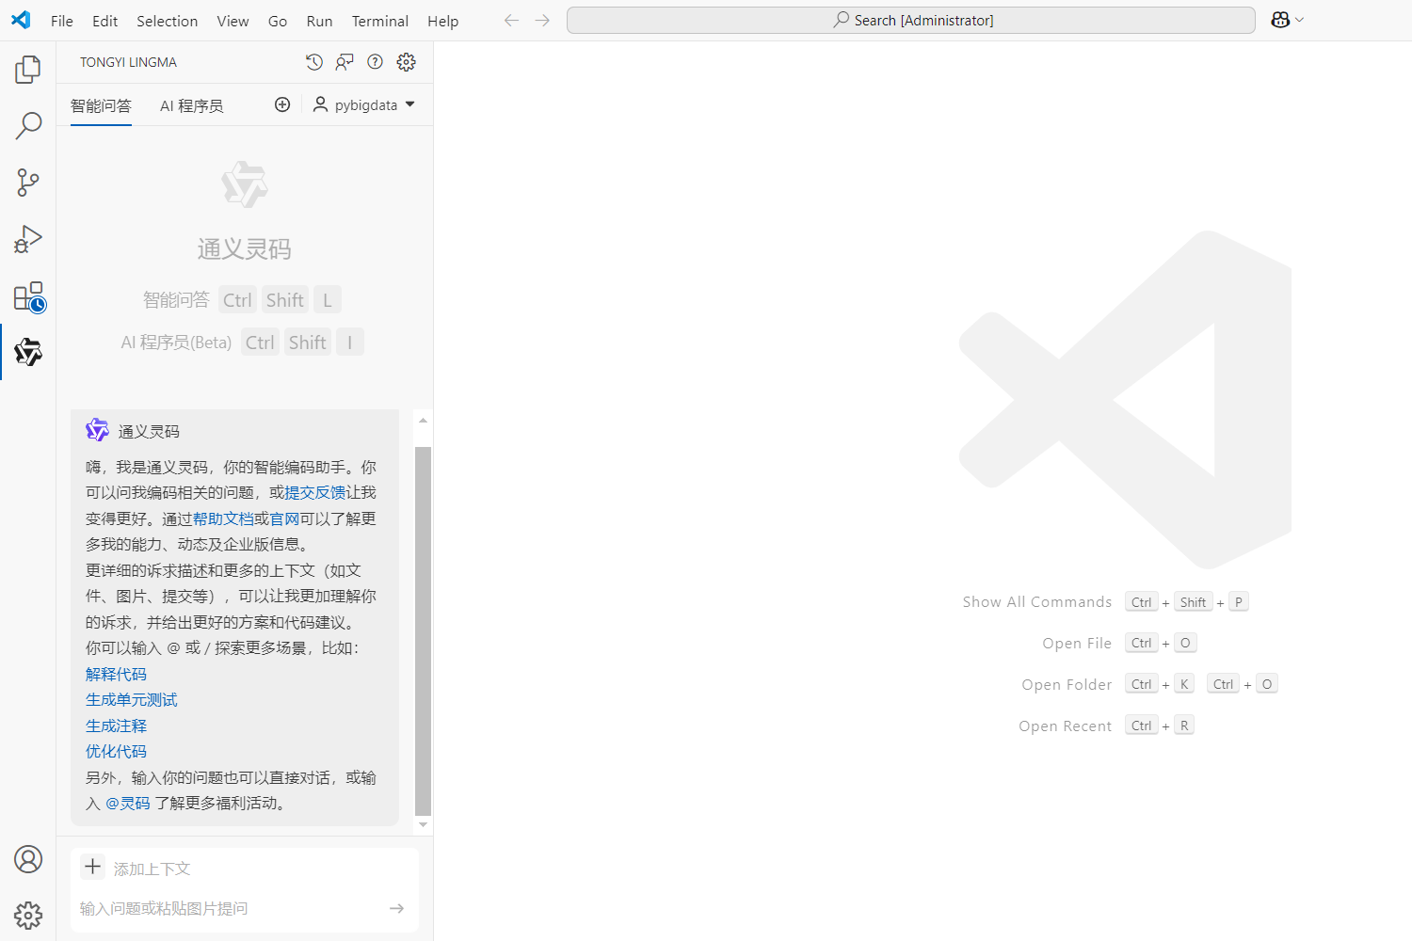Click the 优化代码 link
The width and height of the screenshot is (1412, 941).
116,751
